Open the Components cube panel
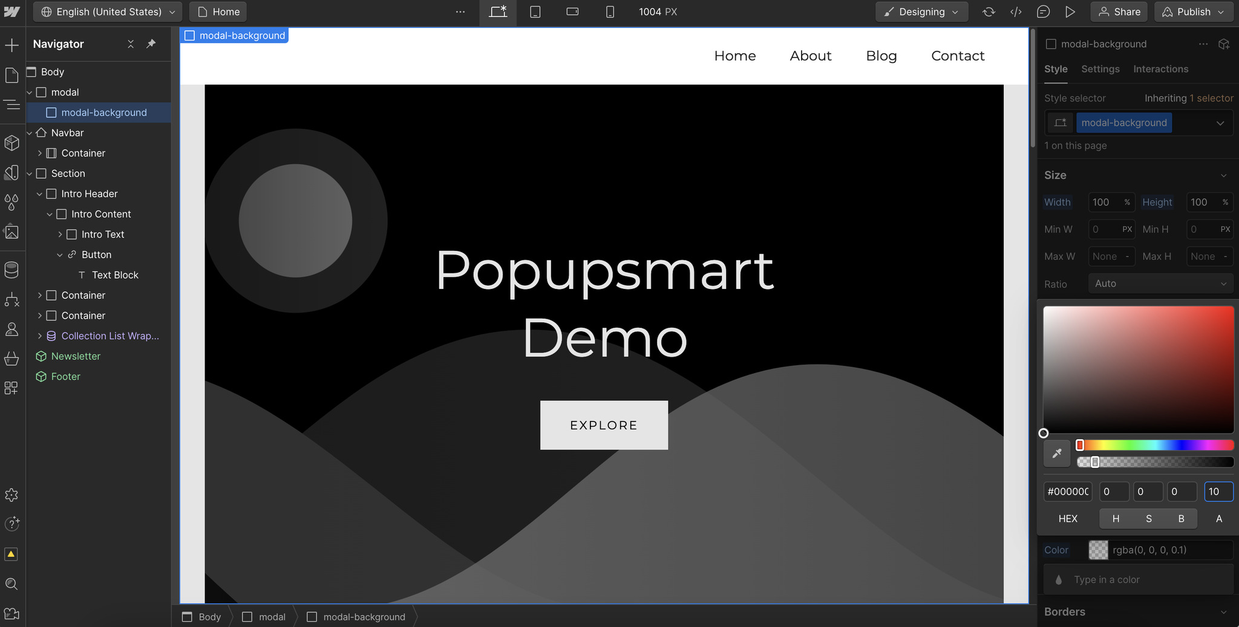 [12, 143]
